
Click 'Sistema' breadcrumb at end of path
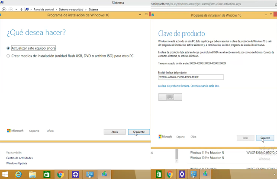pos(93,10)
